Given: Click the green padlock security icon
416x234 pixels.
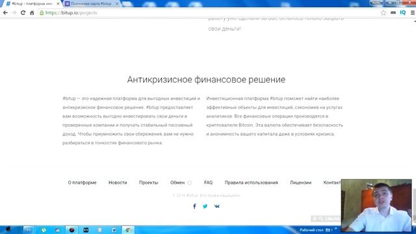Looking at the screenshot, I should tap(42, 13).
